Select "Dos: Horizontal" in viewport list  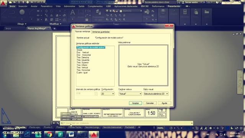(83, 55)
